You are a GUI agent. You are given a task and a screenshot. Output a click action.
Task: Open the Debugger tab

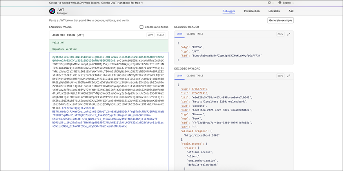click(229, 11)
